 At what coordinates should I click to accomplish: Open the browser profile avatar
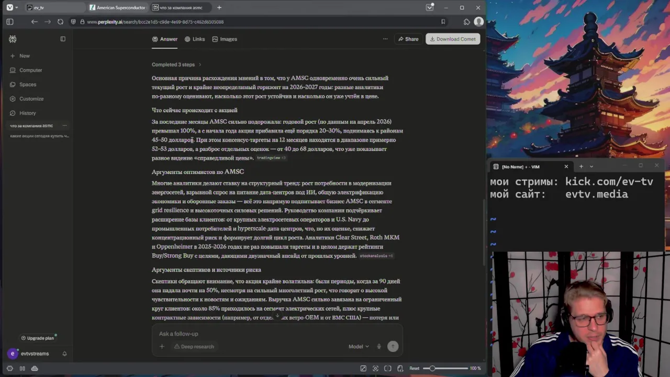[478, 21]
